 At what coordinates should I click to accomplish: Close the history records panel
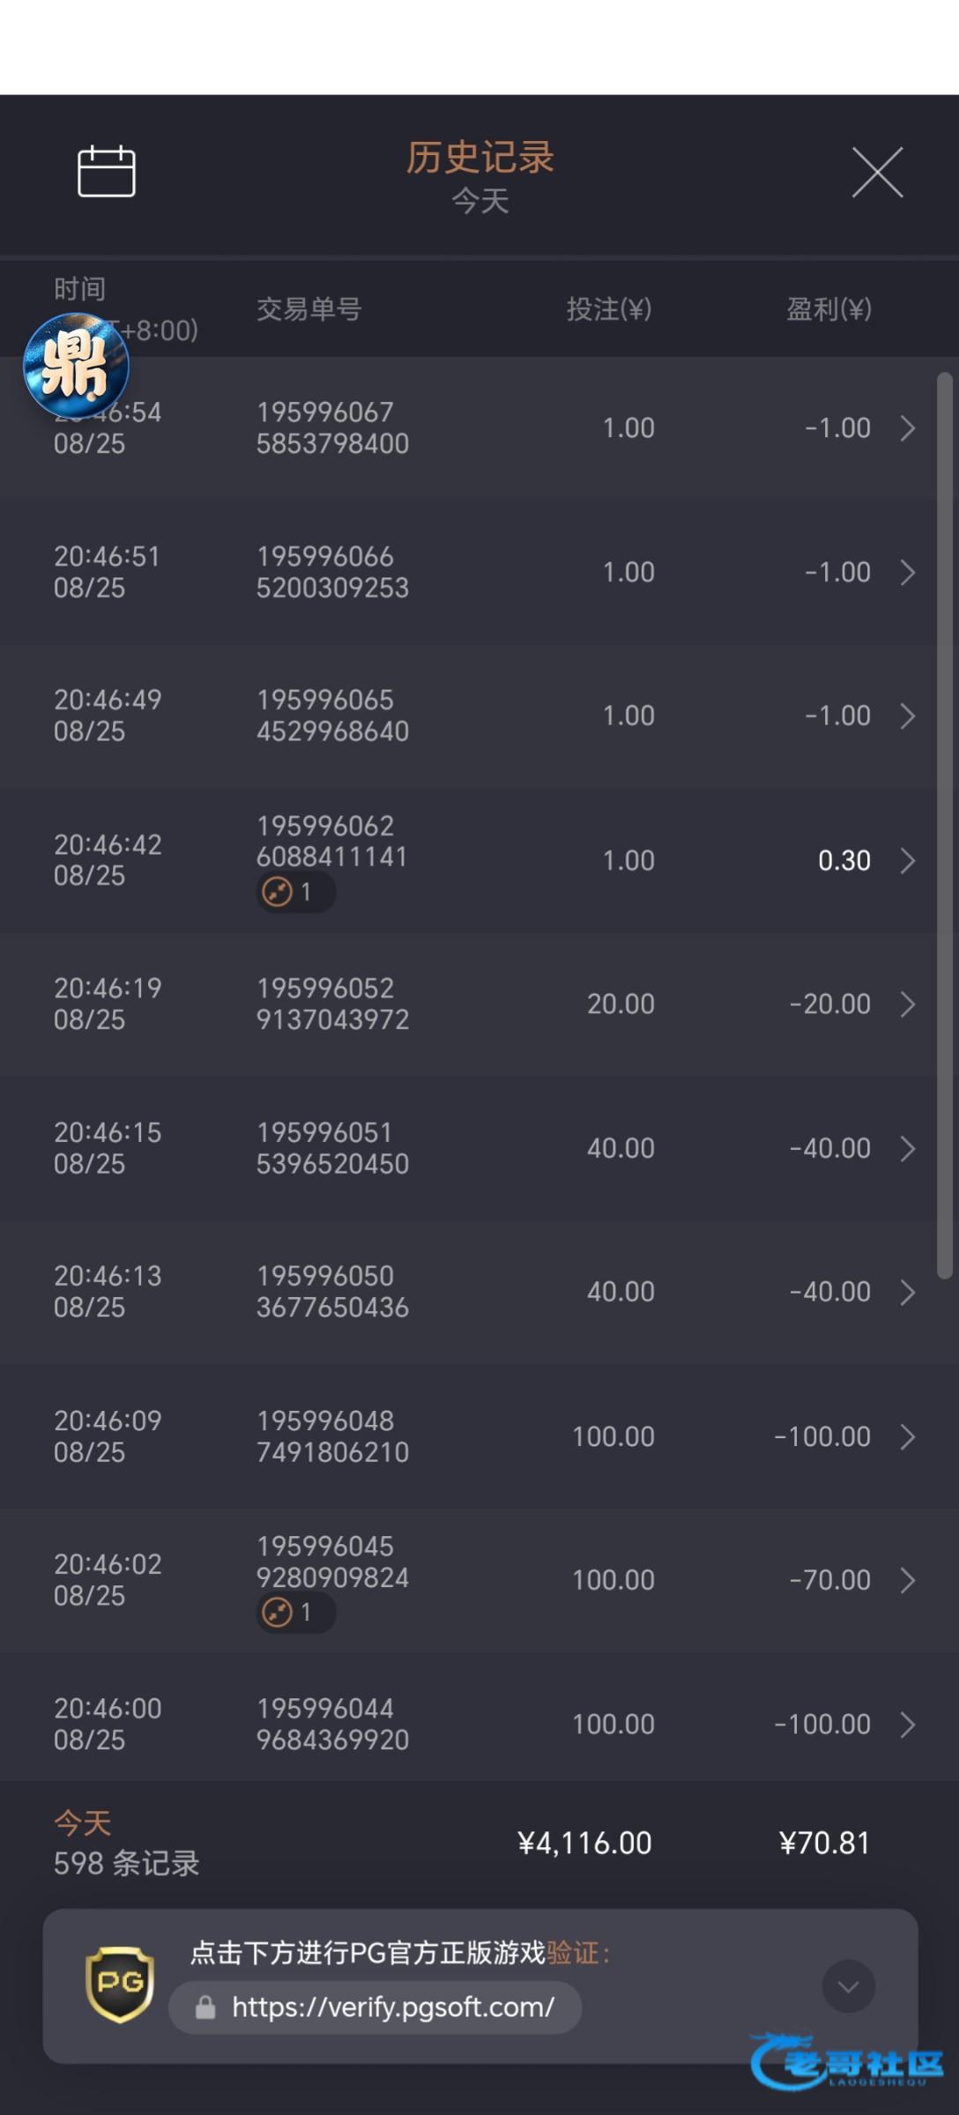877,172
